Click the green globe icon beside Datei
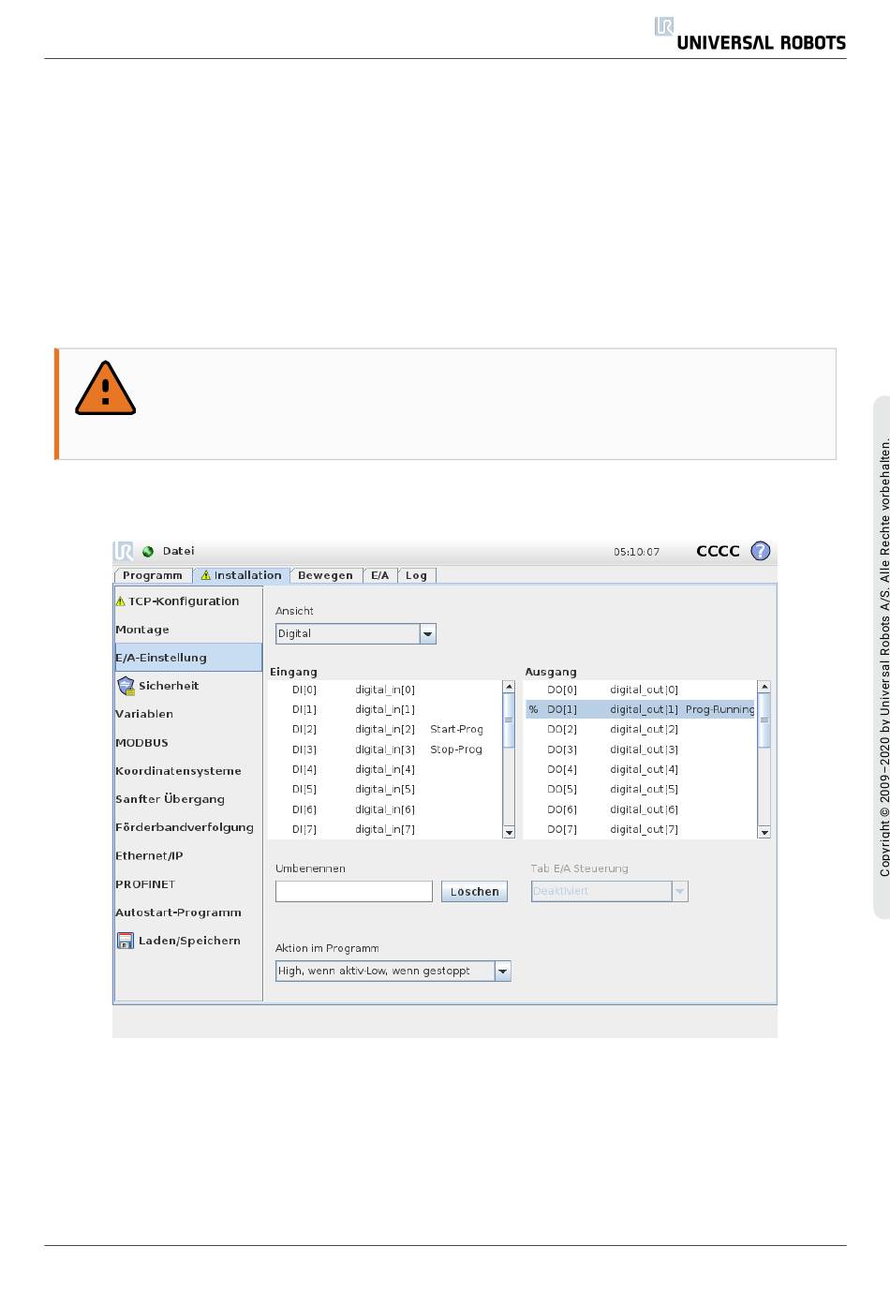This screenshot has height=1291, width=890. (148, 552)
